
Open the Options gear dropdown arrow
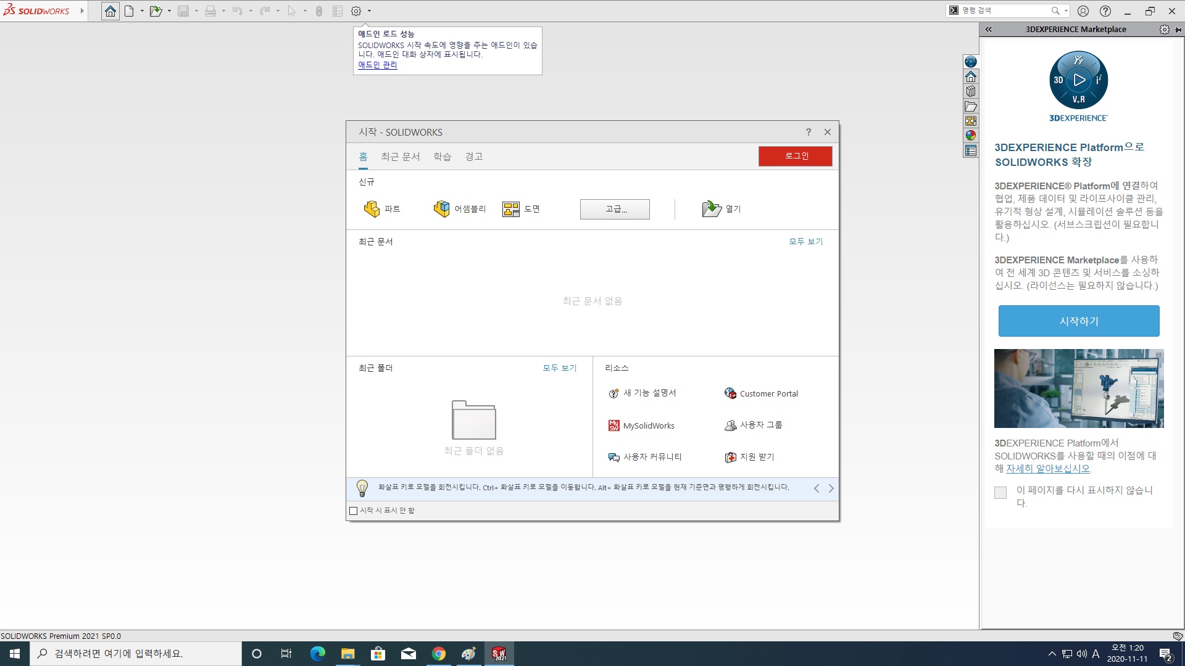tap(369, 11)
